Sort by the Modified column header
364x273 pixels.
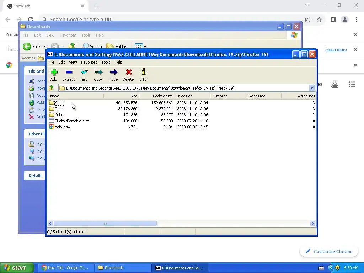[192, 96]
